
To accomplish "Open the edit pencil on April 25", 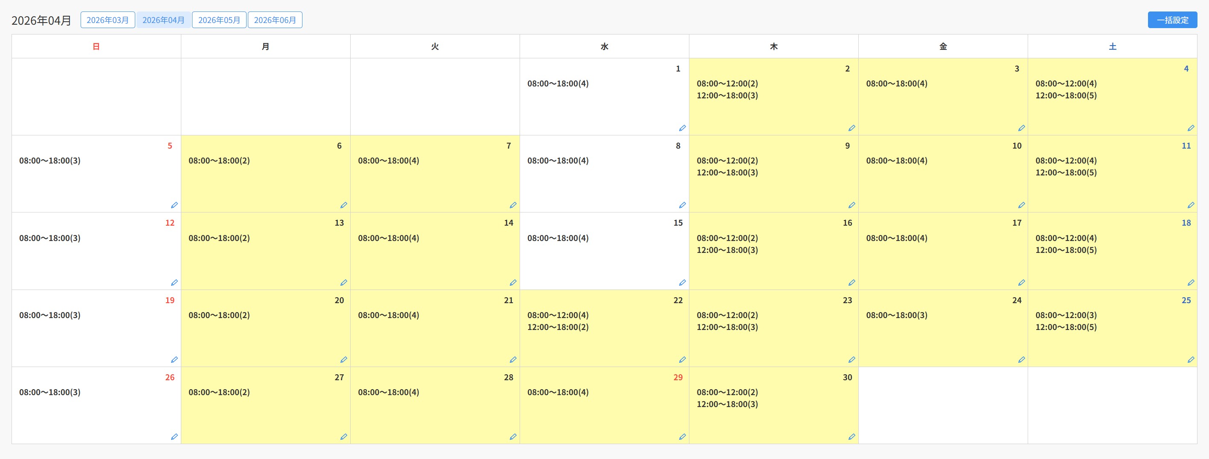I will click(x=1191, y=360).
